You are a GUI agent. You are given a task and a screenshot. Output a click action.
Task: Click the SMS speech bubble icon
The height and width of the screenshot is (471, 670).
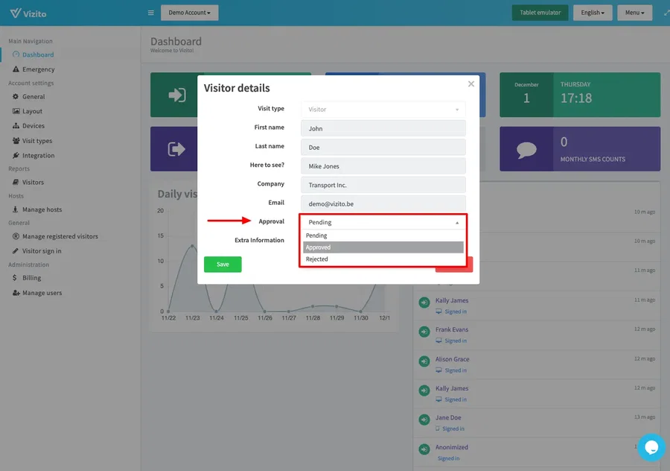click(x=526, y=149)
